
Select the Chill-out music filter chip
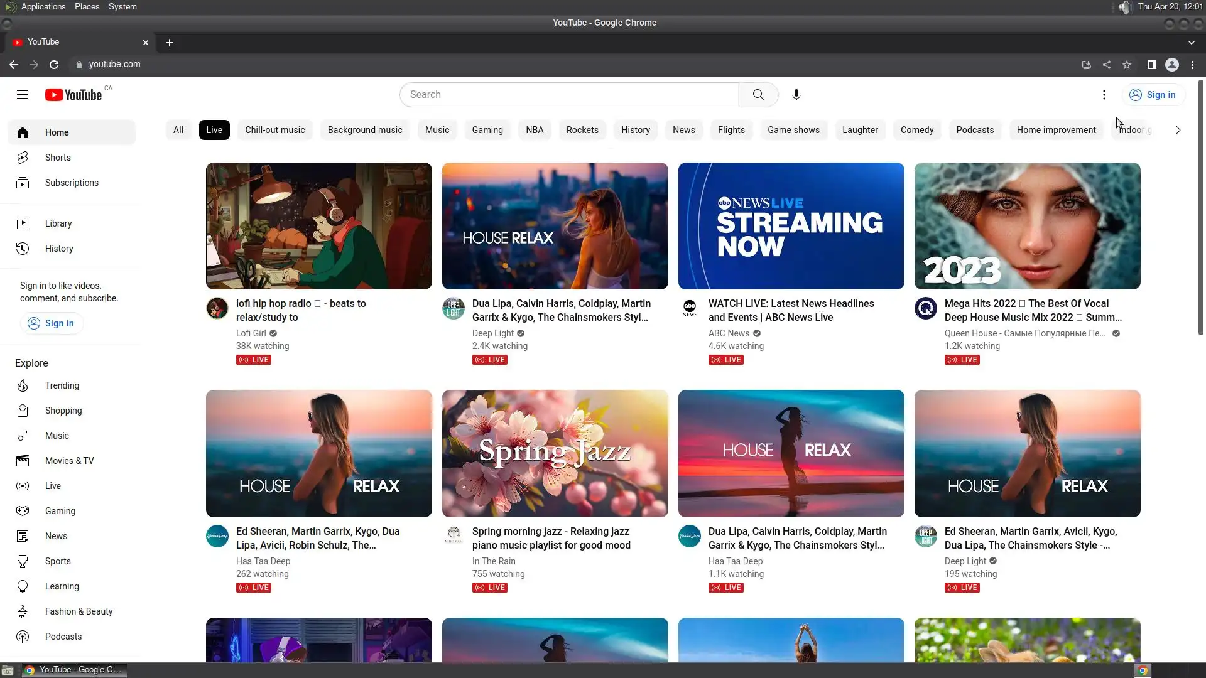[x=274, y=130]
